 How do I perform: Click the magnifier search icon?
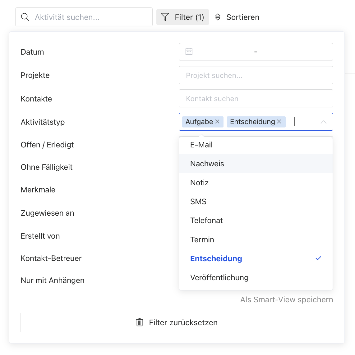pyautogui.click(x=25, y=17)
